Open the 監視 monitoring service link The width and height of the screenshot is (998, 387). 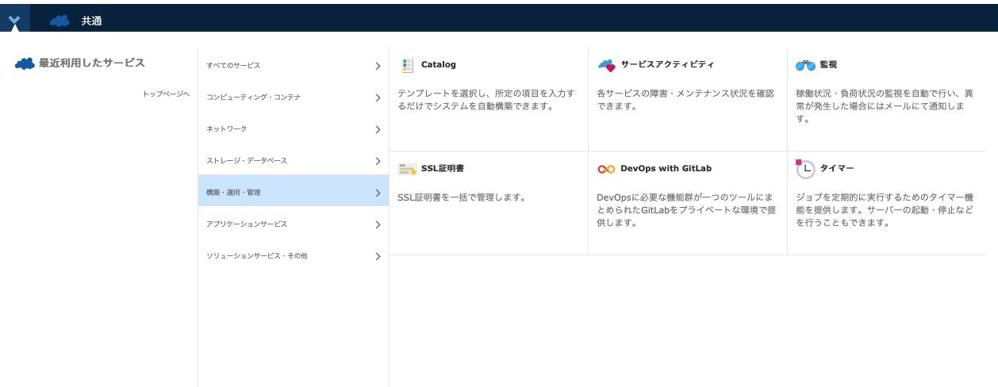click(x=828, y=64)
